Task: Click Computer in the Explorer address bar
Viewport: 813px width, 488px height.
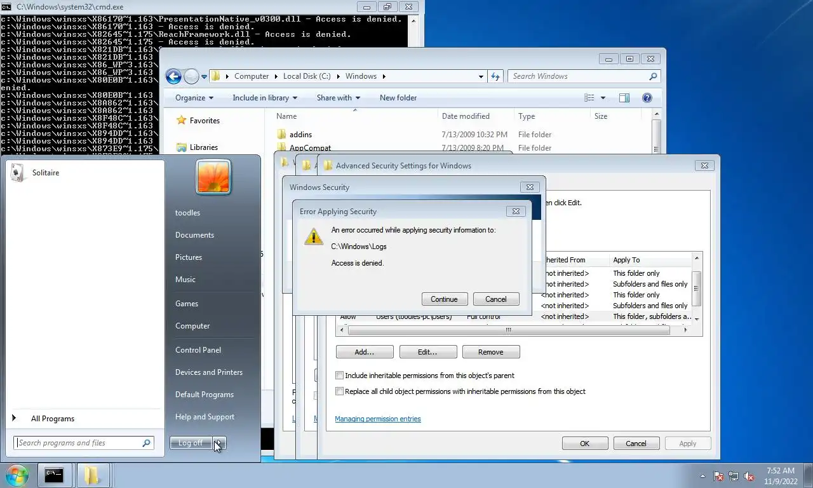Action: tap(252, 76)
